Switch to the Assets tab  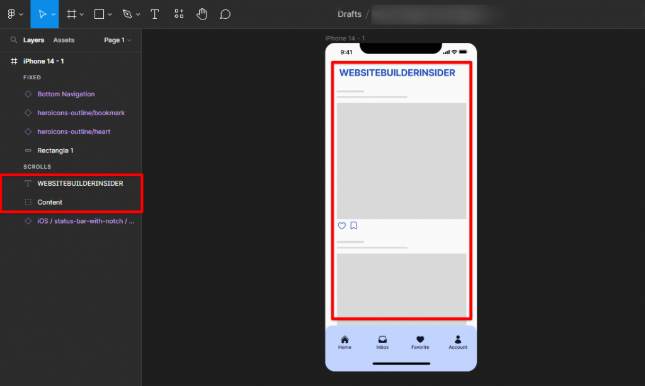tap(63, 40)
